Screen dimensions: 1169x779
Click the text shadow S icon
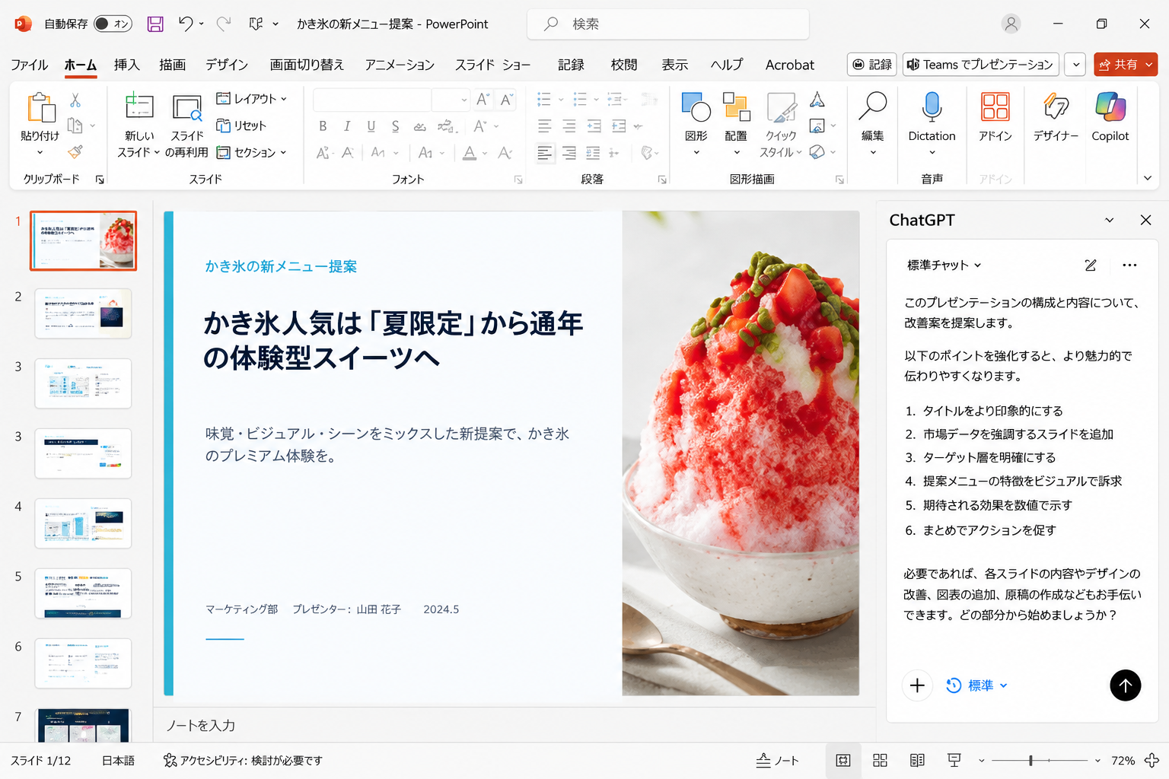point(395,126)
